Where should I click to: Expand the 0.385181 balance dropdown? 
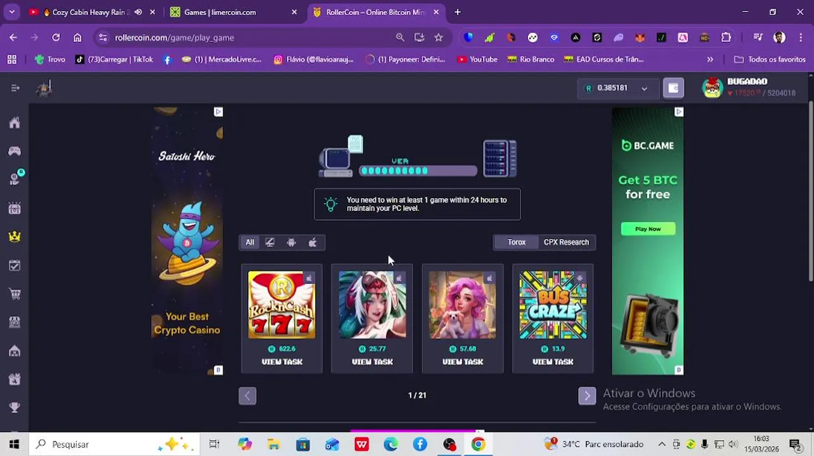point(617,88)
